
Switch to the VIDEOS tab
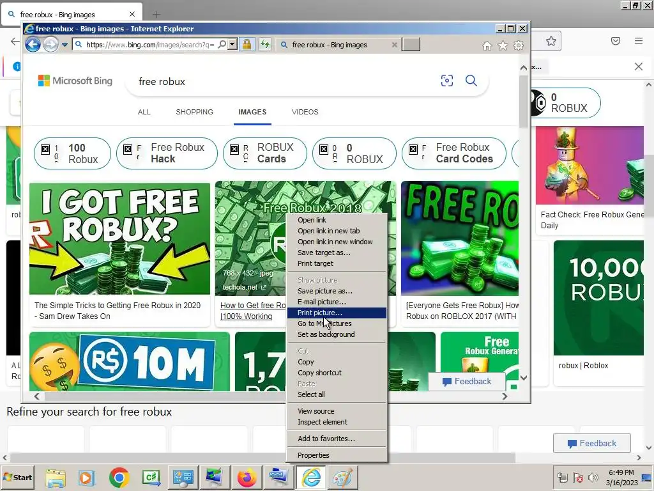pyautogui.click(x=305, y=112)
